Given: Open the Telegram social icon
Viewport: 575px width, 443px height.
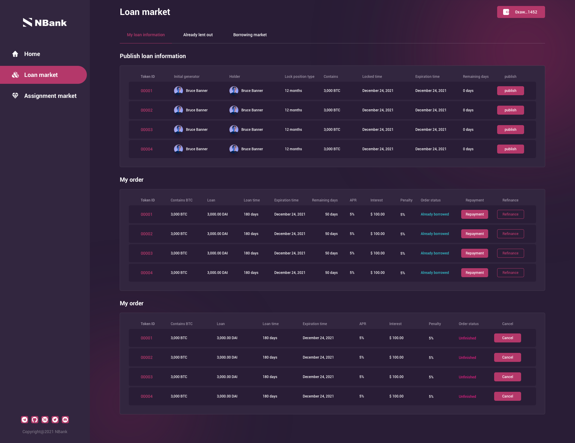Looking at the screenshot, I should (x=25, y=420).
